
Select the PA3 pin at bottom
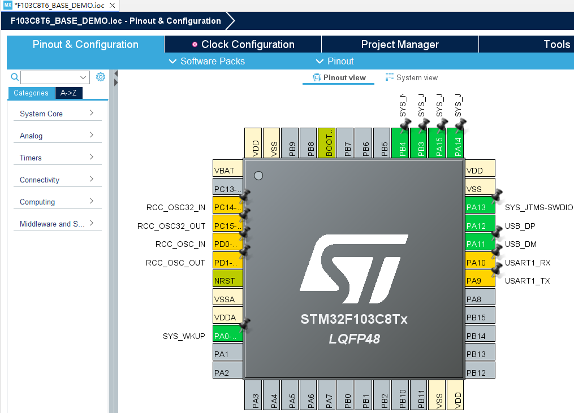click(x=253, y=395)
